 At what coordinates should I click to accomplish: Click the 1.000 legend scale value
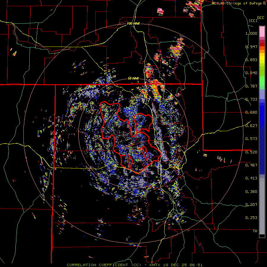pos(251,33)
